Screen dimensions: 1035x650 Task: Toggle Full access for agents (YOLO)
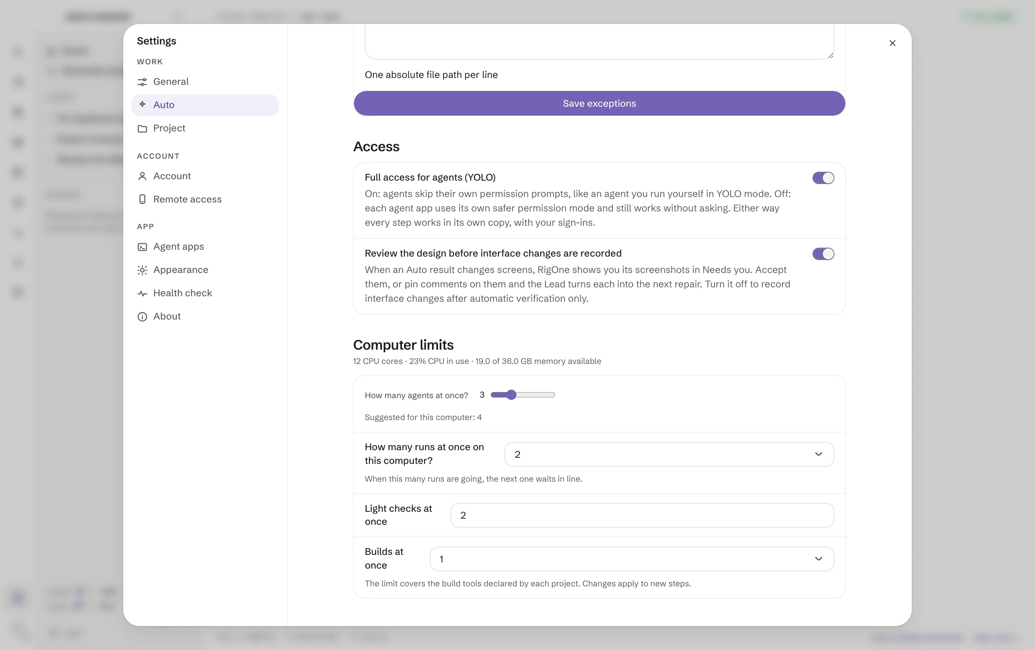[x=823, y=178]
